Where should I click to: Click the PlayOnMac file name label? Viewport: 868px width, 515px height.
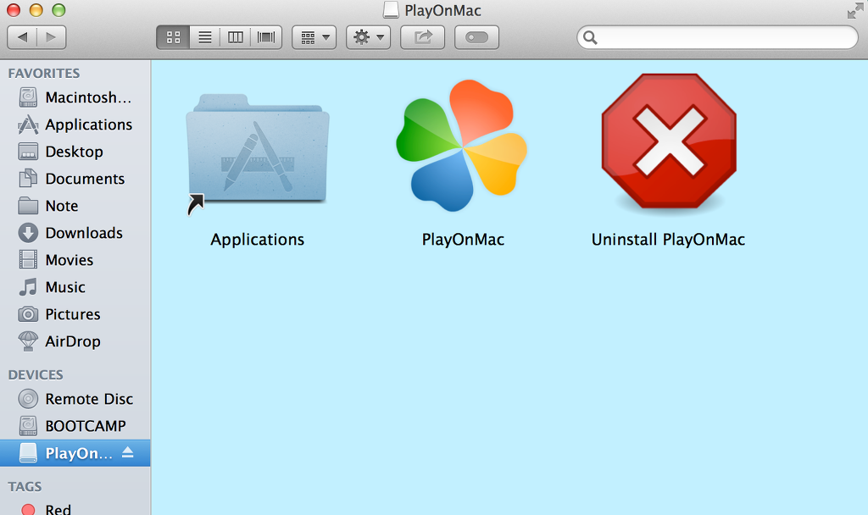pos(463,240)
